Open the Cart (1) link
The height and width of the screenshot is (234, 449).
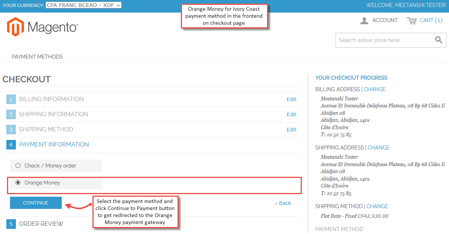point(431,20)
